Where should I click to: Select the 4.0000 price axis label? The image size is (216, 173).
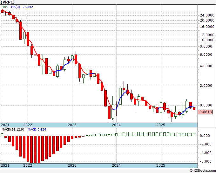tap(206, 66)
